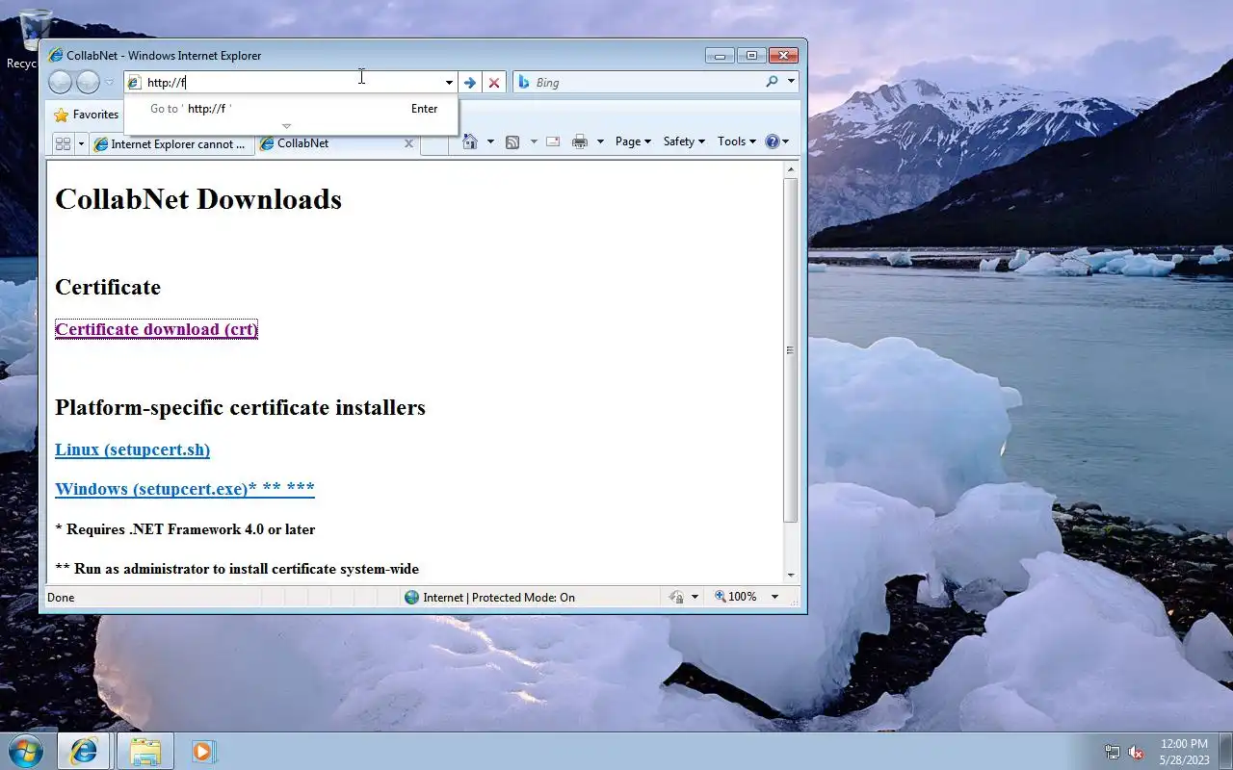Click the vertical scrollbar thumb
This screenshot has height=770, width=1233.
tap(791, 350)
